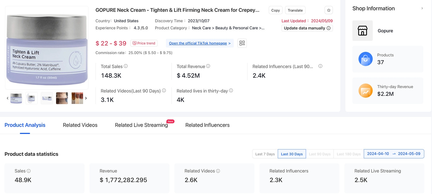Click info icon beside Related Influencers (Last 90...

point(320,66)
